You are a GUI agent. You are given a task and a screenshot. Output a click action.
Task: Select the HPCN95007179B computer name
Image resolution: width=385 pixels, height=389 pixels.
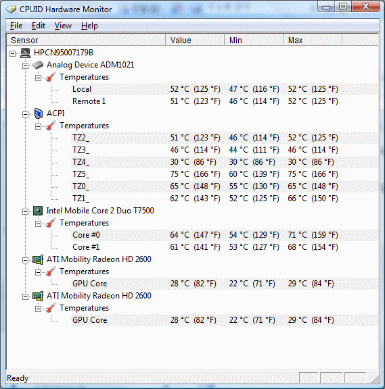(64, 53)
